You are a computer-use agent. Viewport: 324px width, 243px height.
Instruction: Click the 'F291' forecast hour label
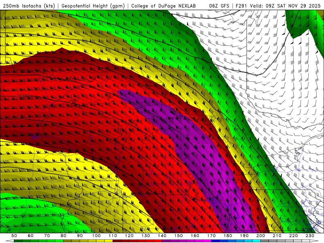[x=241, y=6]
